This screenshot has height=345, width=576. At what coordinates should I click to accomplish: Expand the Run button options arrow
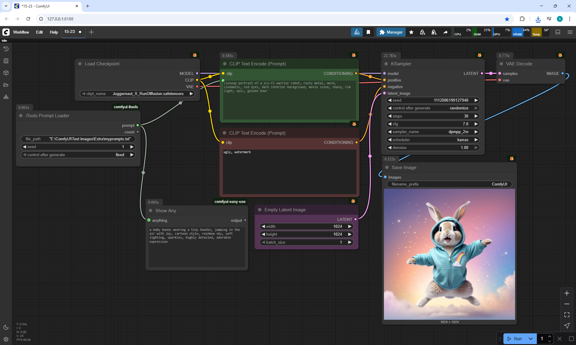pos(531,339)
